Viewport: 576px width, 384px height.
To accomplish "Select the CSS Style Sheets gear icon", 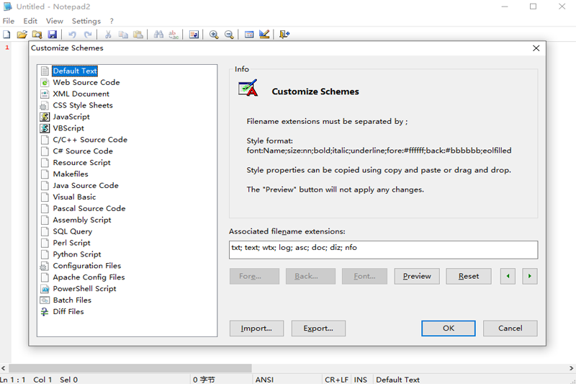I will [x=44, y=106].
